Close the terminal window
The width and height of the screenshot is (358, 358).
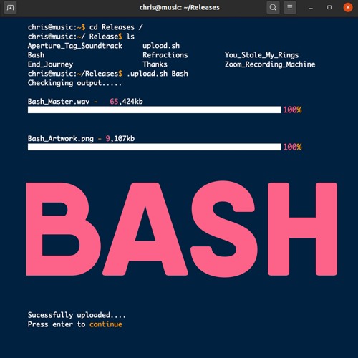tap(348, 8)
